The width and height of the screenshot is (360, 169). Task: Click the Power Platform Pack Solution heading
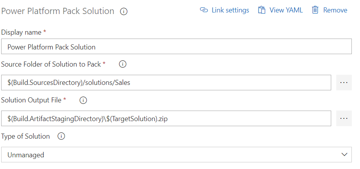pos(58,11)
